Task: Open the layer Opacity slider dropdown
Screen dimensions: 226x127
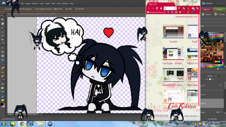Action: tap(220, 76)
